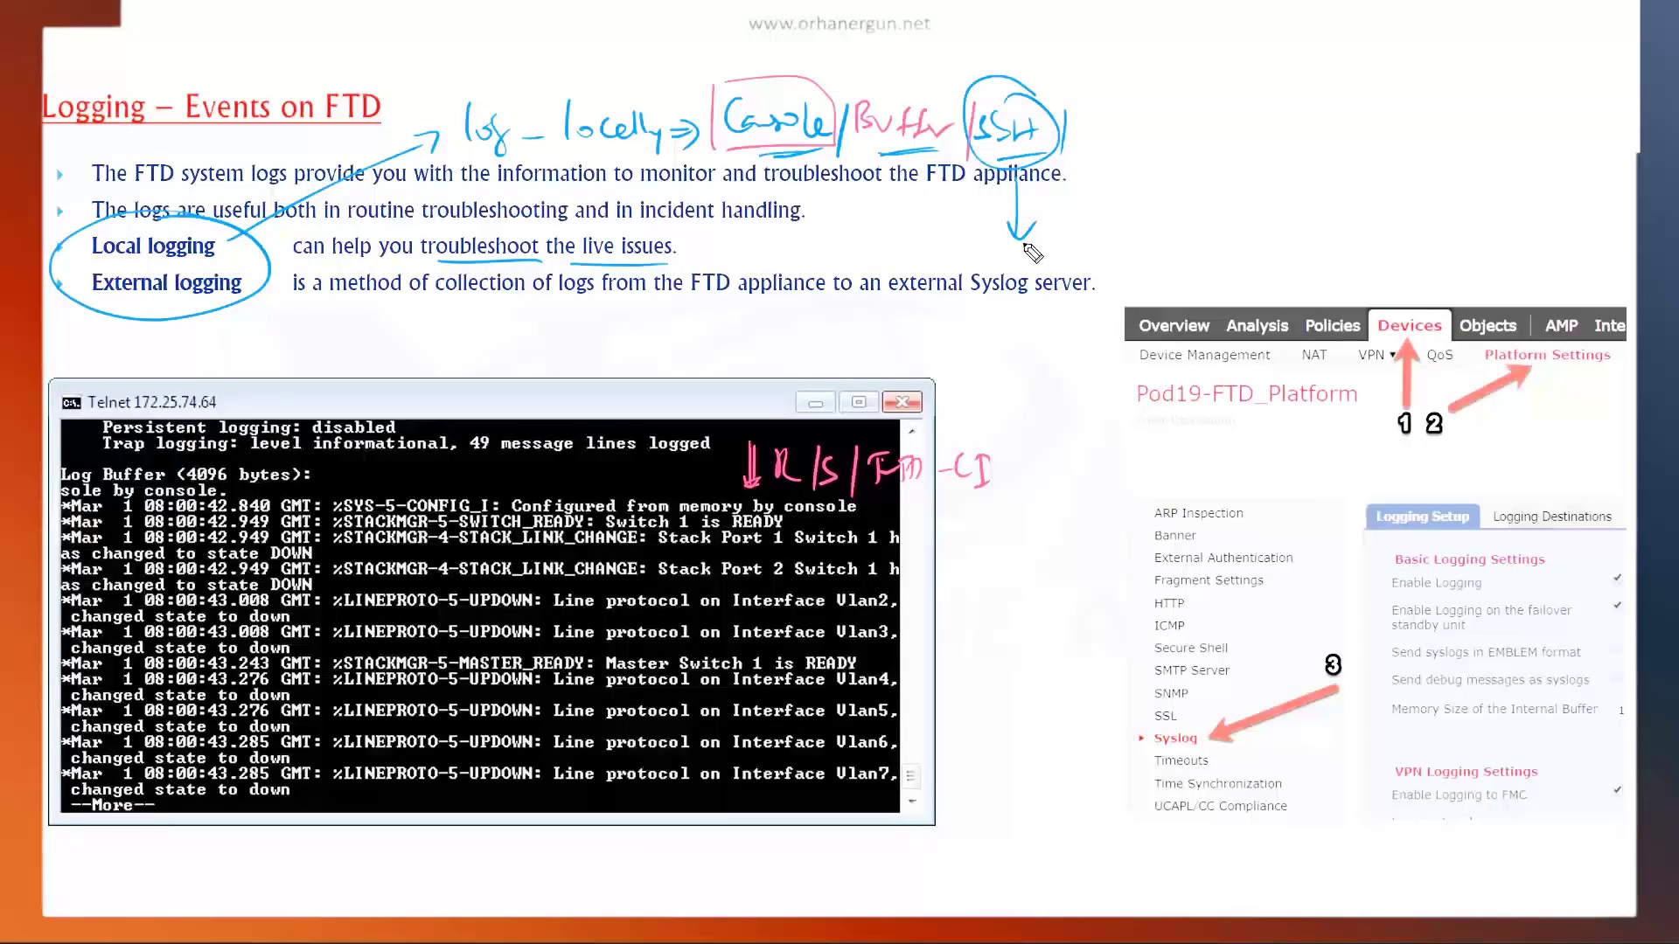The height and width of the screenshot is (944, 1679).
Task: Expand the SSL settings section
Action: pyautogui.click(x=1165, y=715)
